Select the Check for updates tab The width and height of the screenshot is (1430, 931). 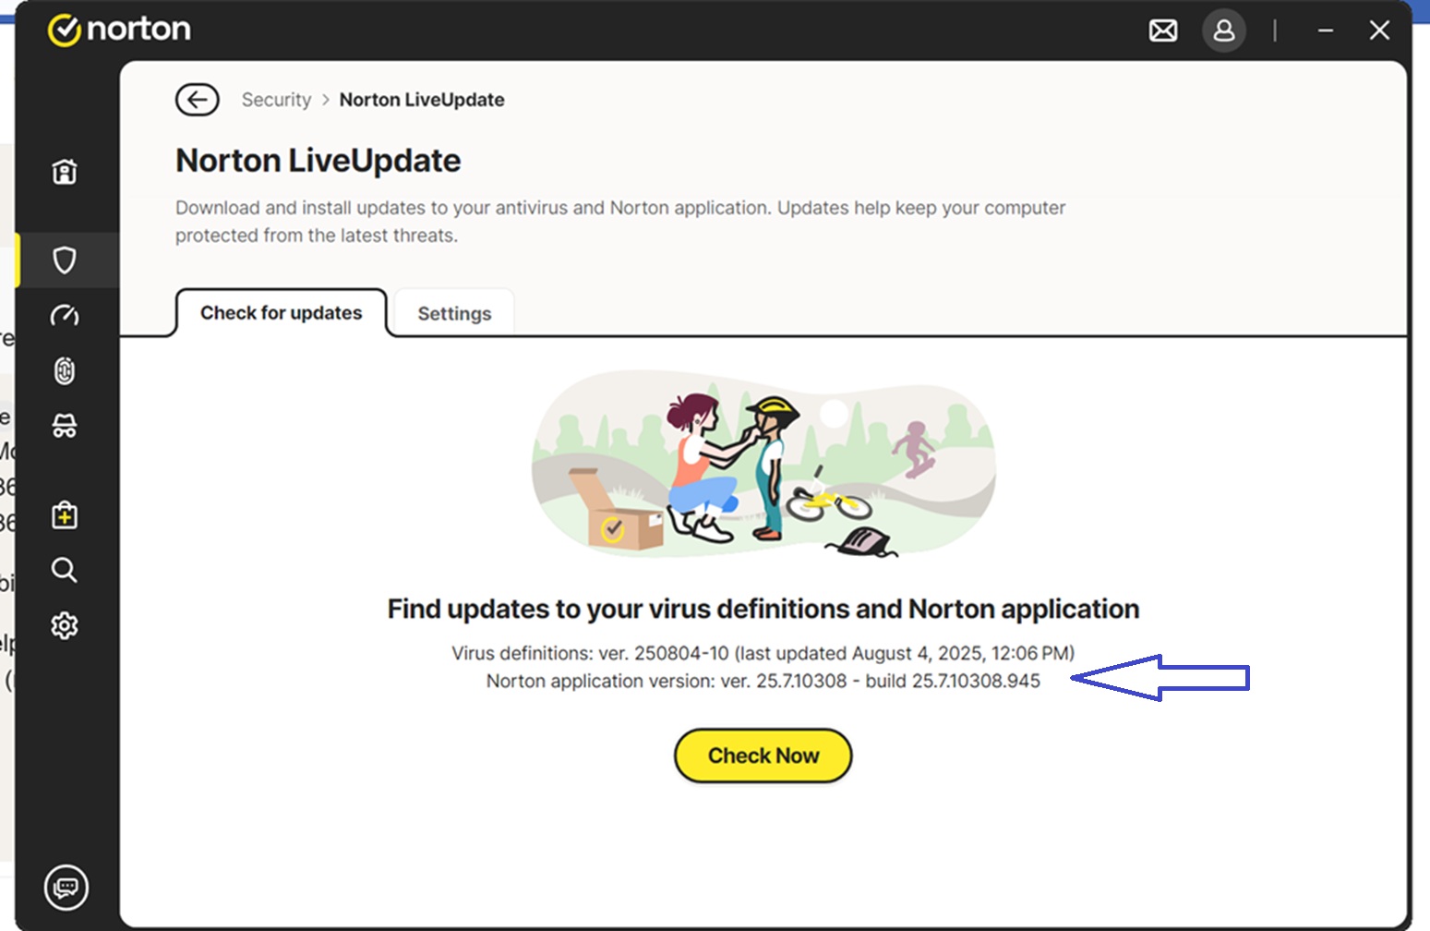pyautogui.click(x=281, y=313)
